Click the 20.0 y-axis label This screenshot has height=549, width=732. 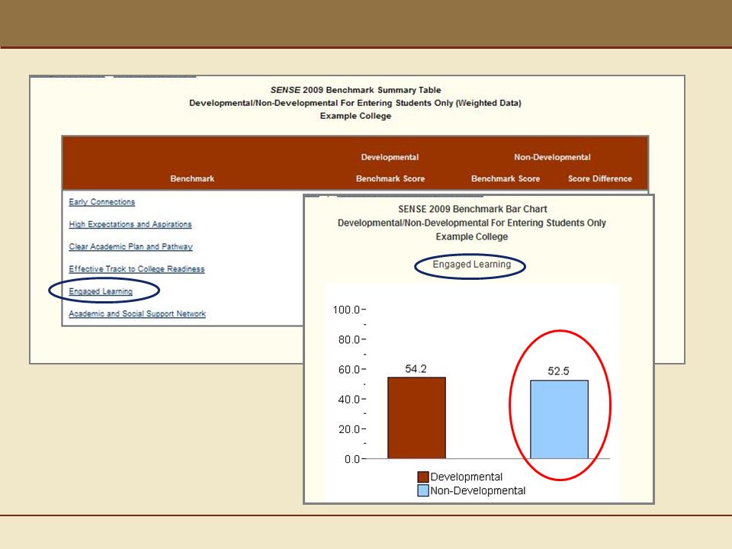tap(348, 429)
